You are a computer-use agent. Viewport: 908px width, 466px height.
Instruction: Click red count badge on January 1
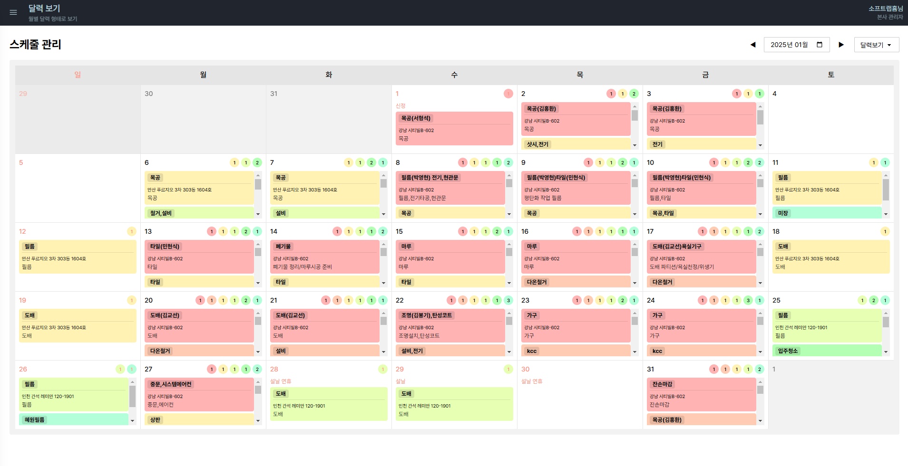pos(508,94)
